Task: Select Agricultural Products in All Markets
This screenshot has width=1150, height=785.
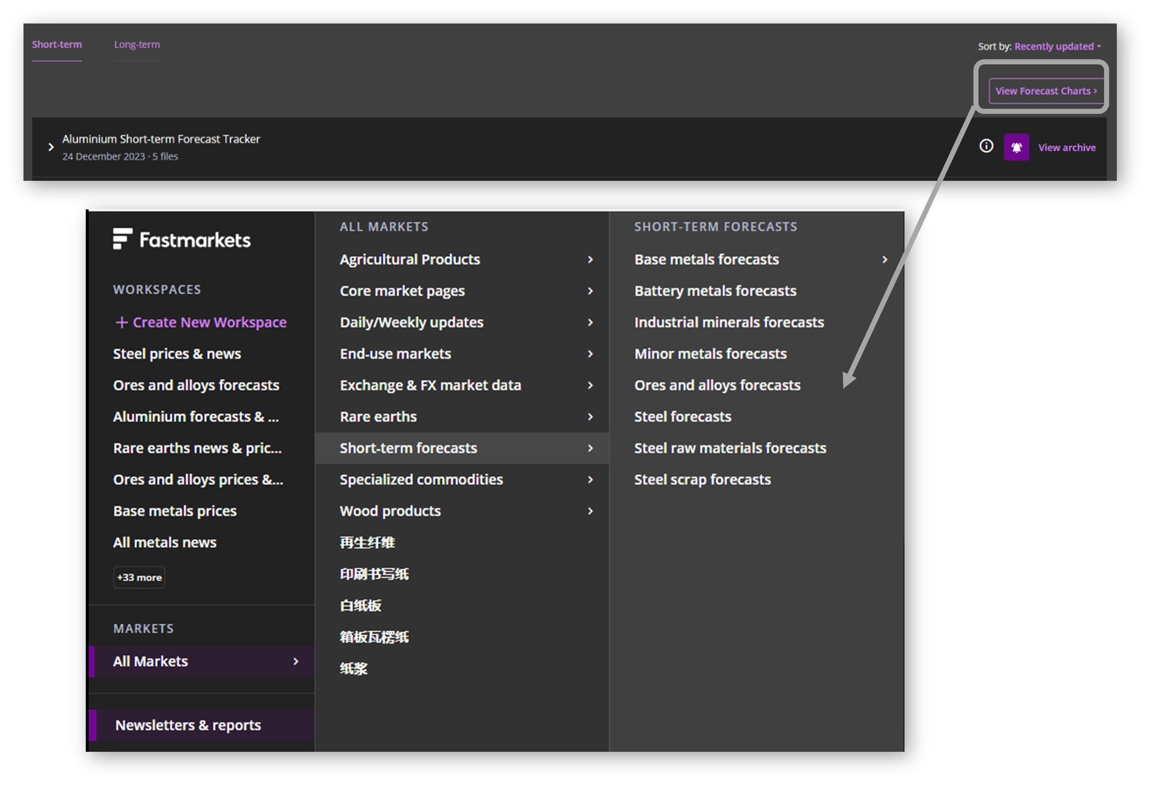Action: 410,259
